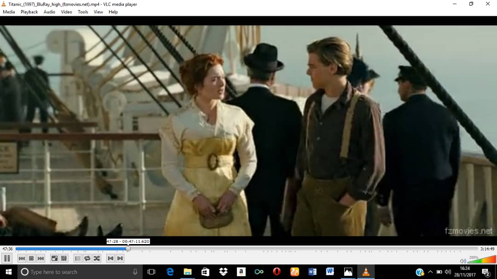Click the video playback area
The height and width of the screenshot is (279, 497).
(x=248, y=131)
